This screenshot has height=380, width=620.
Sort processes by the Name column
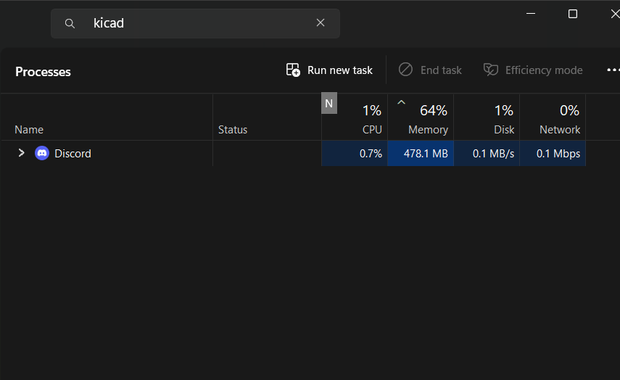[x=29, y=130]
